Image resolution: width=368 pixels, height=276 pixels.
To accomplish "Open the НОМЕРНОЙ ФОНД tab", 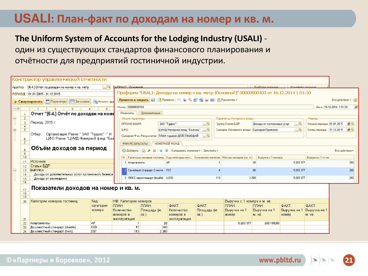I will tap(167, 144).
